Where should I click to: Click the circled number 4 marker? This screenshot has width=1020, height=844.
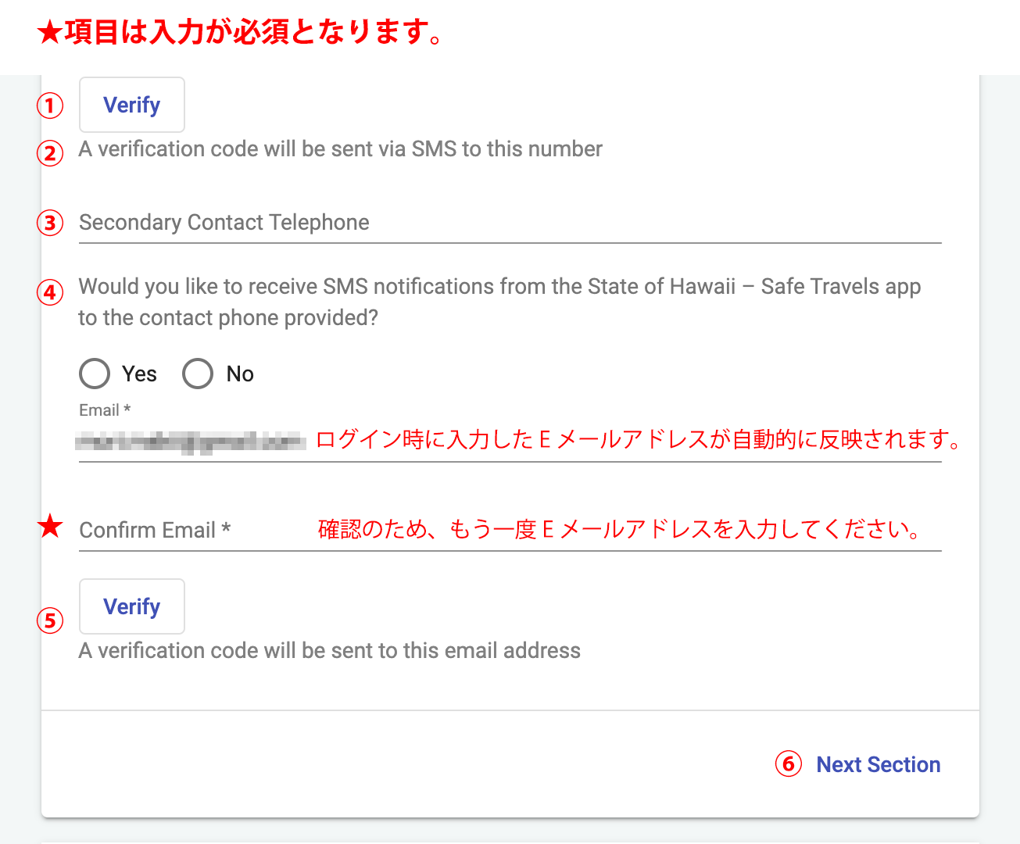pyautogui.click(x=50, y=293)
